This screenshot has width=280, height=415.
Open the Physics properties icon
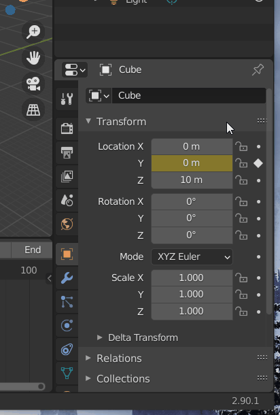(67, 326)
